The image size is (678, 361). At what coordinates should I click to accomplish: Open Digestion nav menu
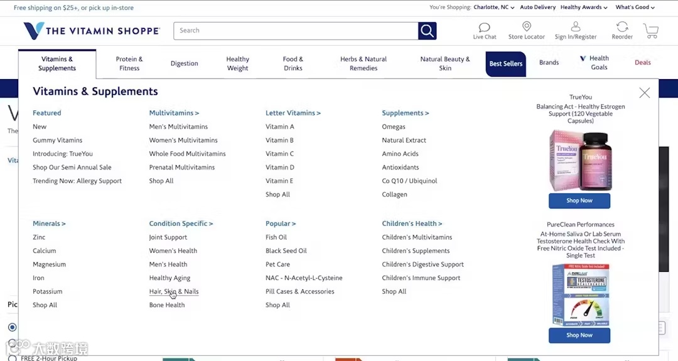[x=184, y=63]
